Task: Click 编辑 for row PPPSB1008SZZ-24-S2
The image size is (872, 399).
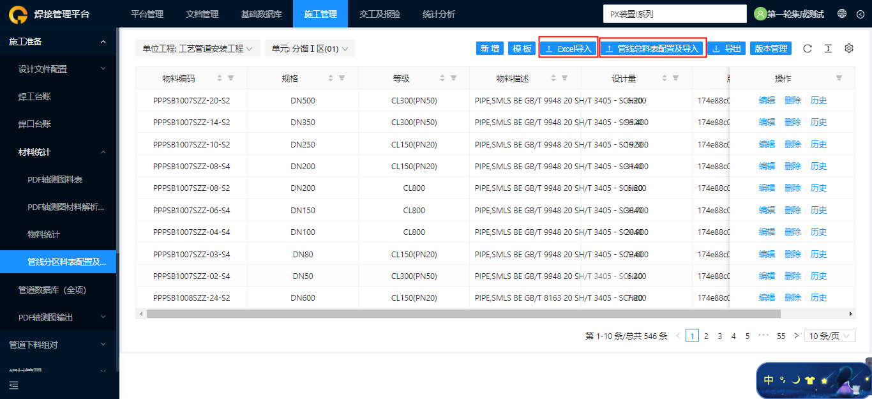Action: tap(767, 297)
